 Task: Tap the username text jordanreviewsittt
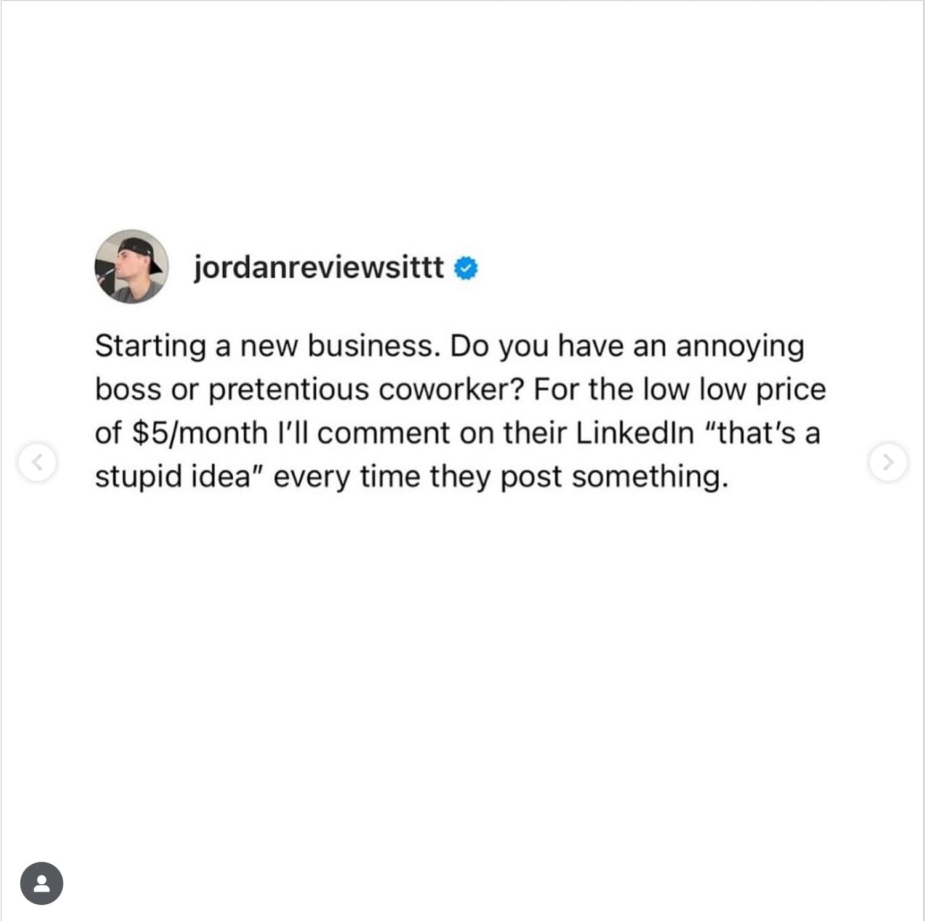pyautogui.click(x=318, y=267)
